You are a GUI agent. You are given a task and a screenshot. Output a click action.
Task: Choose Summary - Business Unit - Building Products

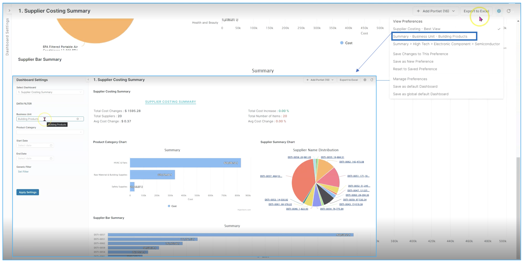[430, 36]
